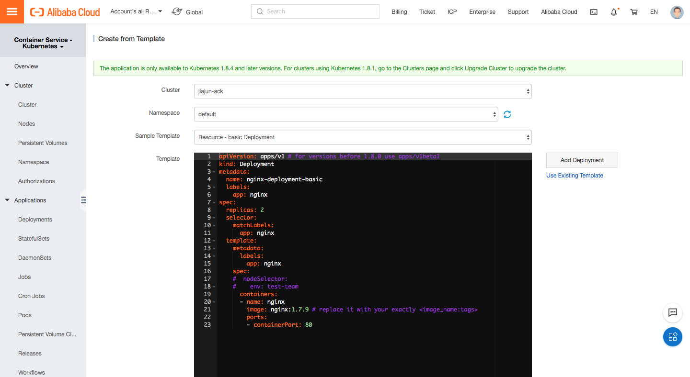
Task: Open Alibaba Cloud menu in top bar
Action: 559,12
